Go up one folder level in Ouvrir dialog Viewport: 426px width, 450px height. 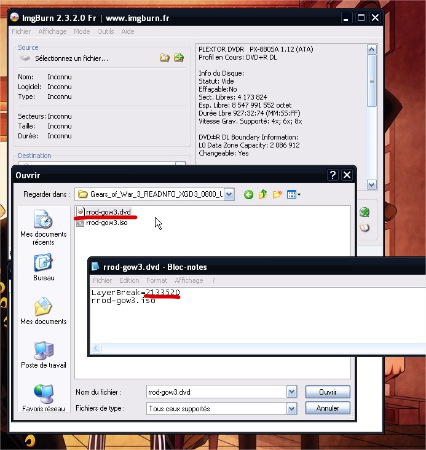tap(262, 194)
